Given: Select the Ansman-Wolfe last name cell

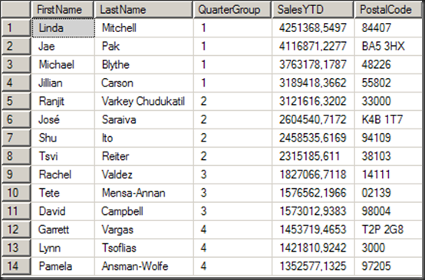Looking at the screenshot, I should tap(144, 266).
